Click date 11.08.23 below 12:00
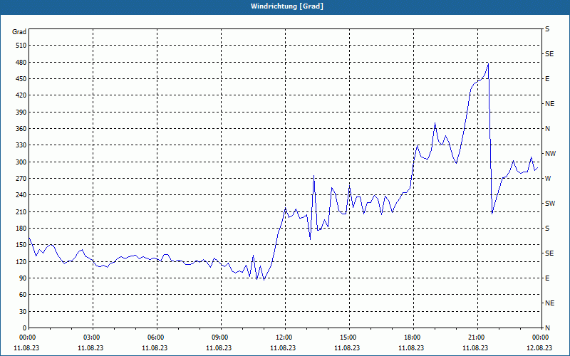This screenshot has height=356, width=570. coord(283,347)
